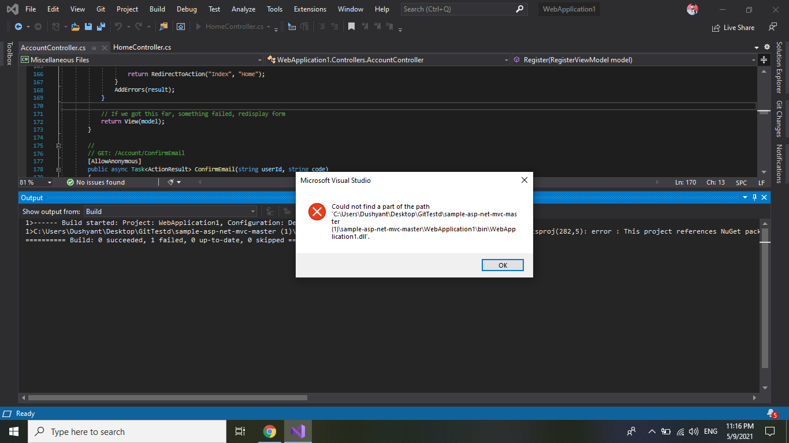Open the feedback icon beside Live Share
This screenshot has width=789, height=443.
point(772,27)
